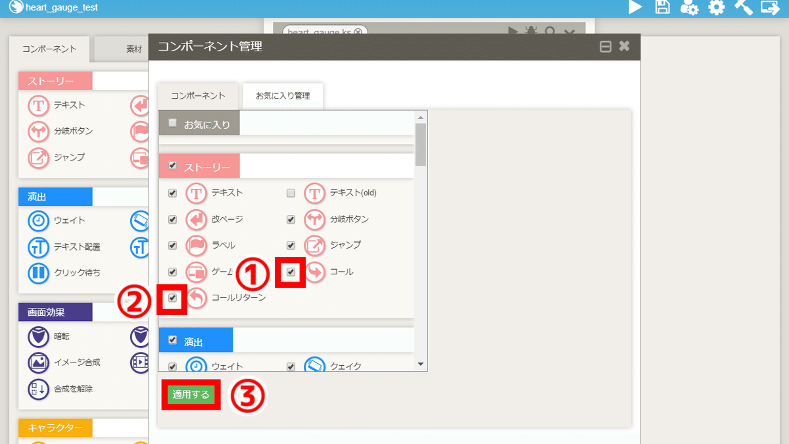
Task: Click the play preview icon in the top bar
Action: click(x=635, y=8)
